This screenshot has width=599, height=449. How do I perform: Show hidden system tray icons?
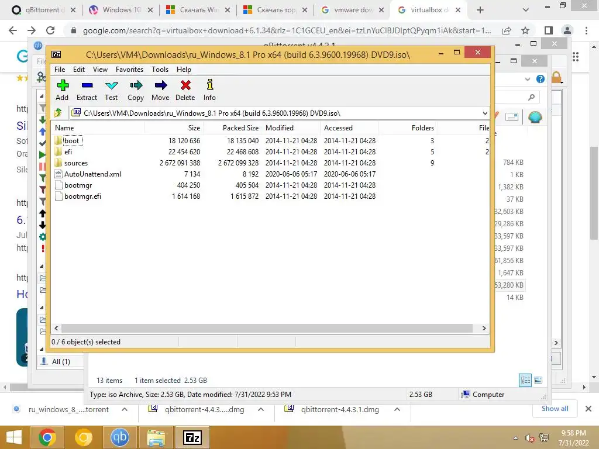(516, 438)
